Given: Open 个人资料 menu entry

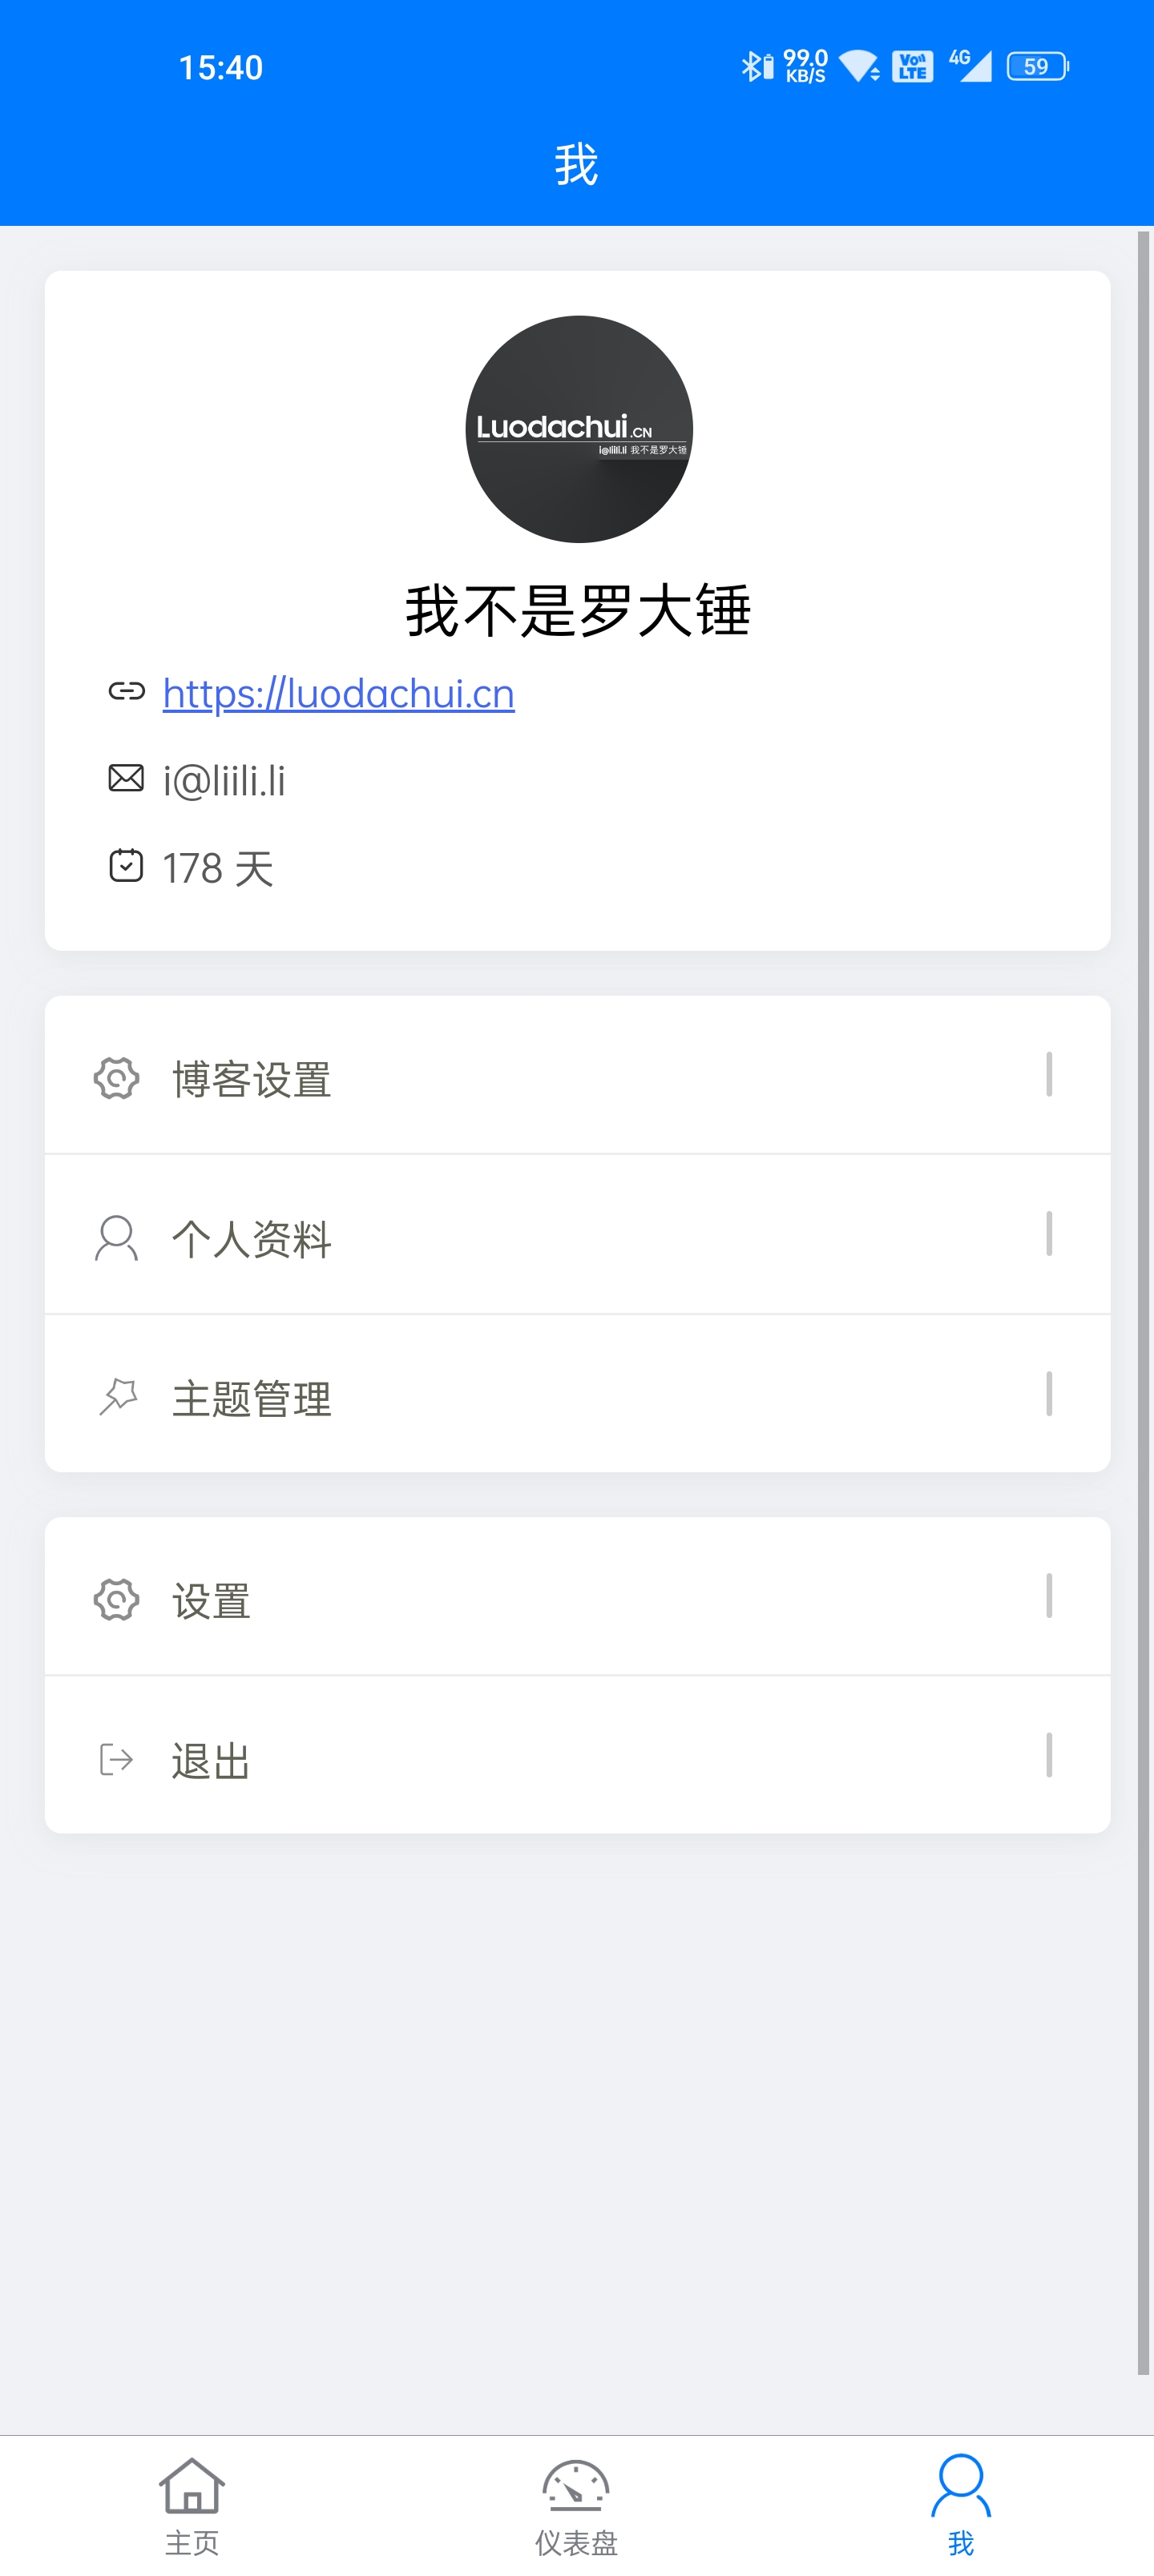Looking at the screenshot, I should pyautogui.click(x=252, y=1238).
